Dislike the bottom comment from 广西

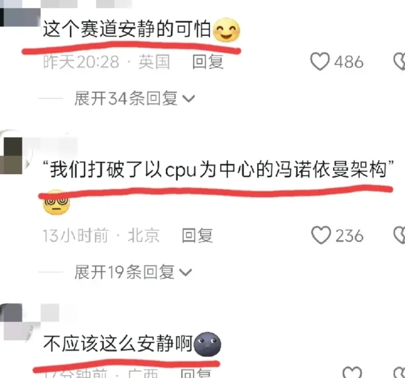(x=399, y=373)
